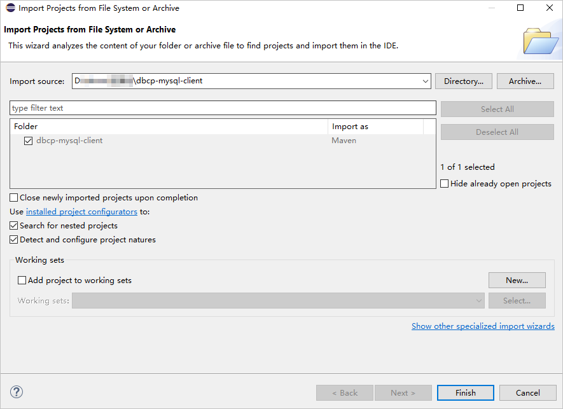Click the folder wizard banner image

[x=540, y=41]
